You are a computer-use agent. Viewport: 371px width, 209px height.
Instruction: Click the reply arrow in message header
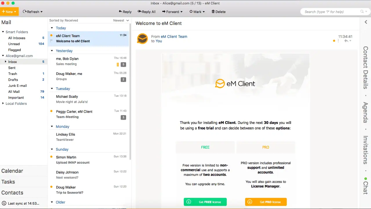(346, 41)
